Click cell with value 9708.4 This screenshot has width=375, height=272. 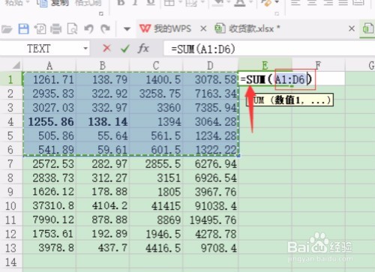[211, 248]
